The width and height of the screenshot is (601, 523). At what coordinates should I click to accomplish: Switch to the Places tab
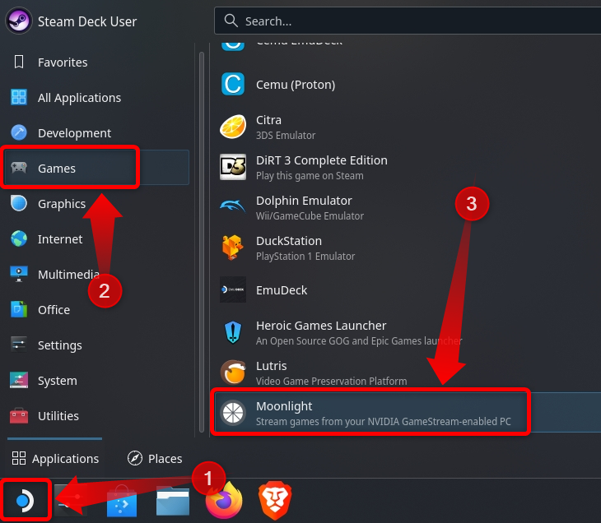(156, 459)
